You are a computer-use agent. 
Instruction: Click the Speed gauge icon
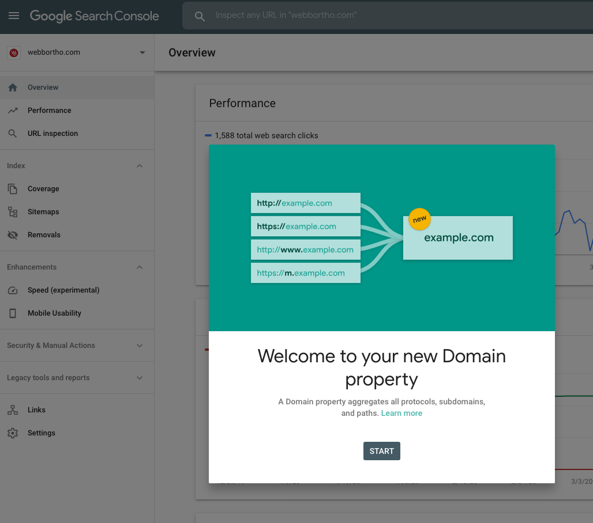coord(13,290)
